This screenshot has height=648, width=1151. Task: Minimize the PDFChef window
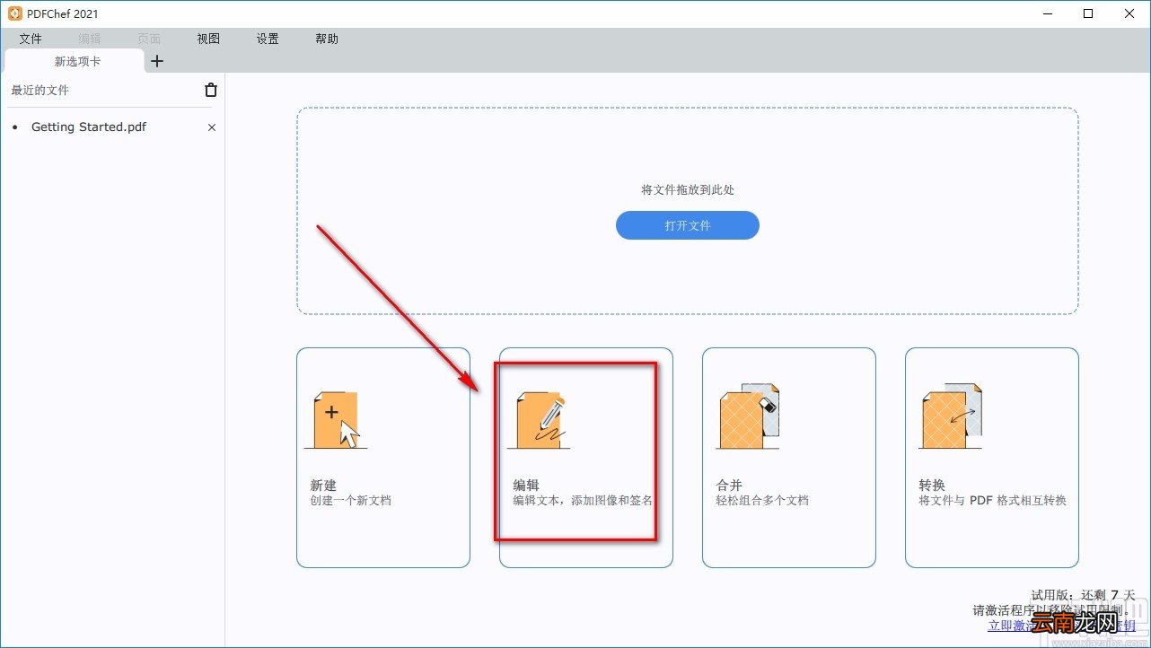click(1048, 13)
